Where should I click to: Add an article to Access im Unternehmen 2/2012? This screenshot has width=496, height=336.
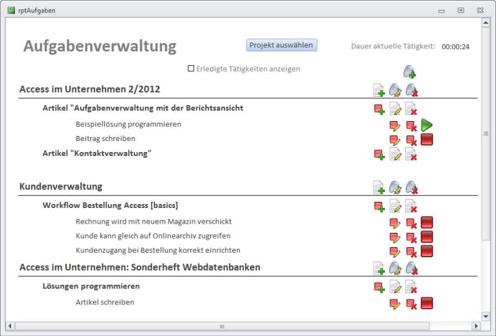point(379,91)
